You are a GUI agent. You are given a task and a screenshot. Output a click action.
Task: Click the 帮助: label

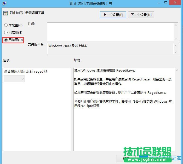(x=77, y=60)
